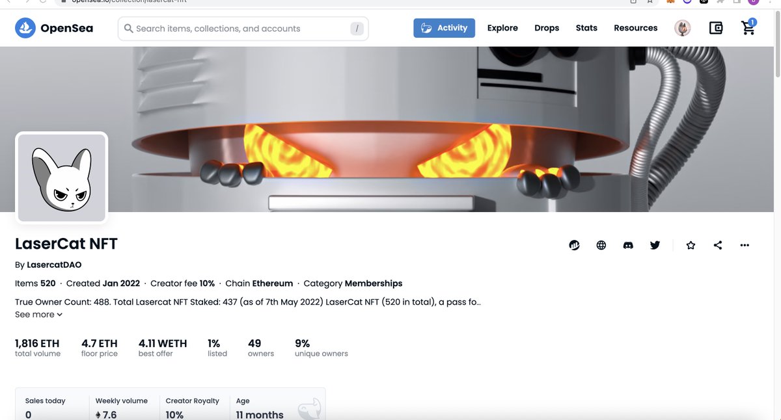Click the 49 owners stat
The image size is (781, 420).
(x=261, y=348)
